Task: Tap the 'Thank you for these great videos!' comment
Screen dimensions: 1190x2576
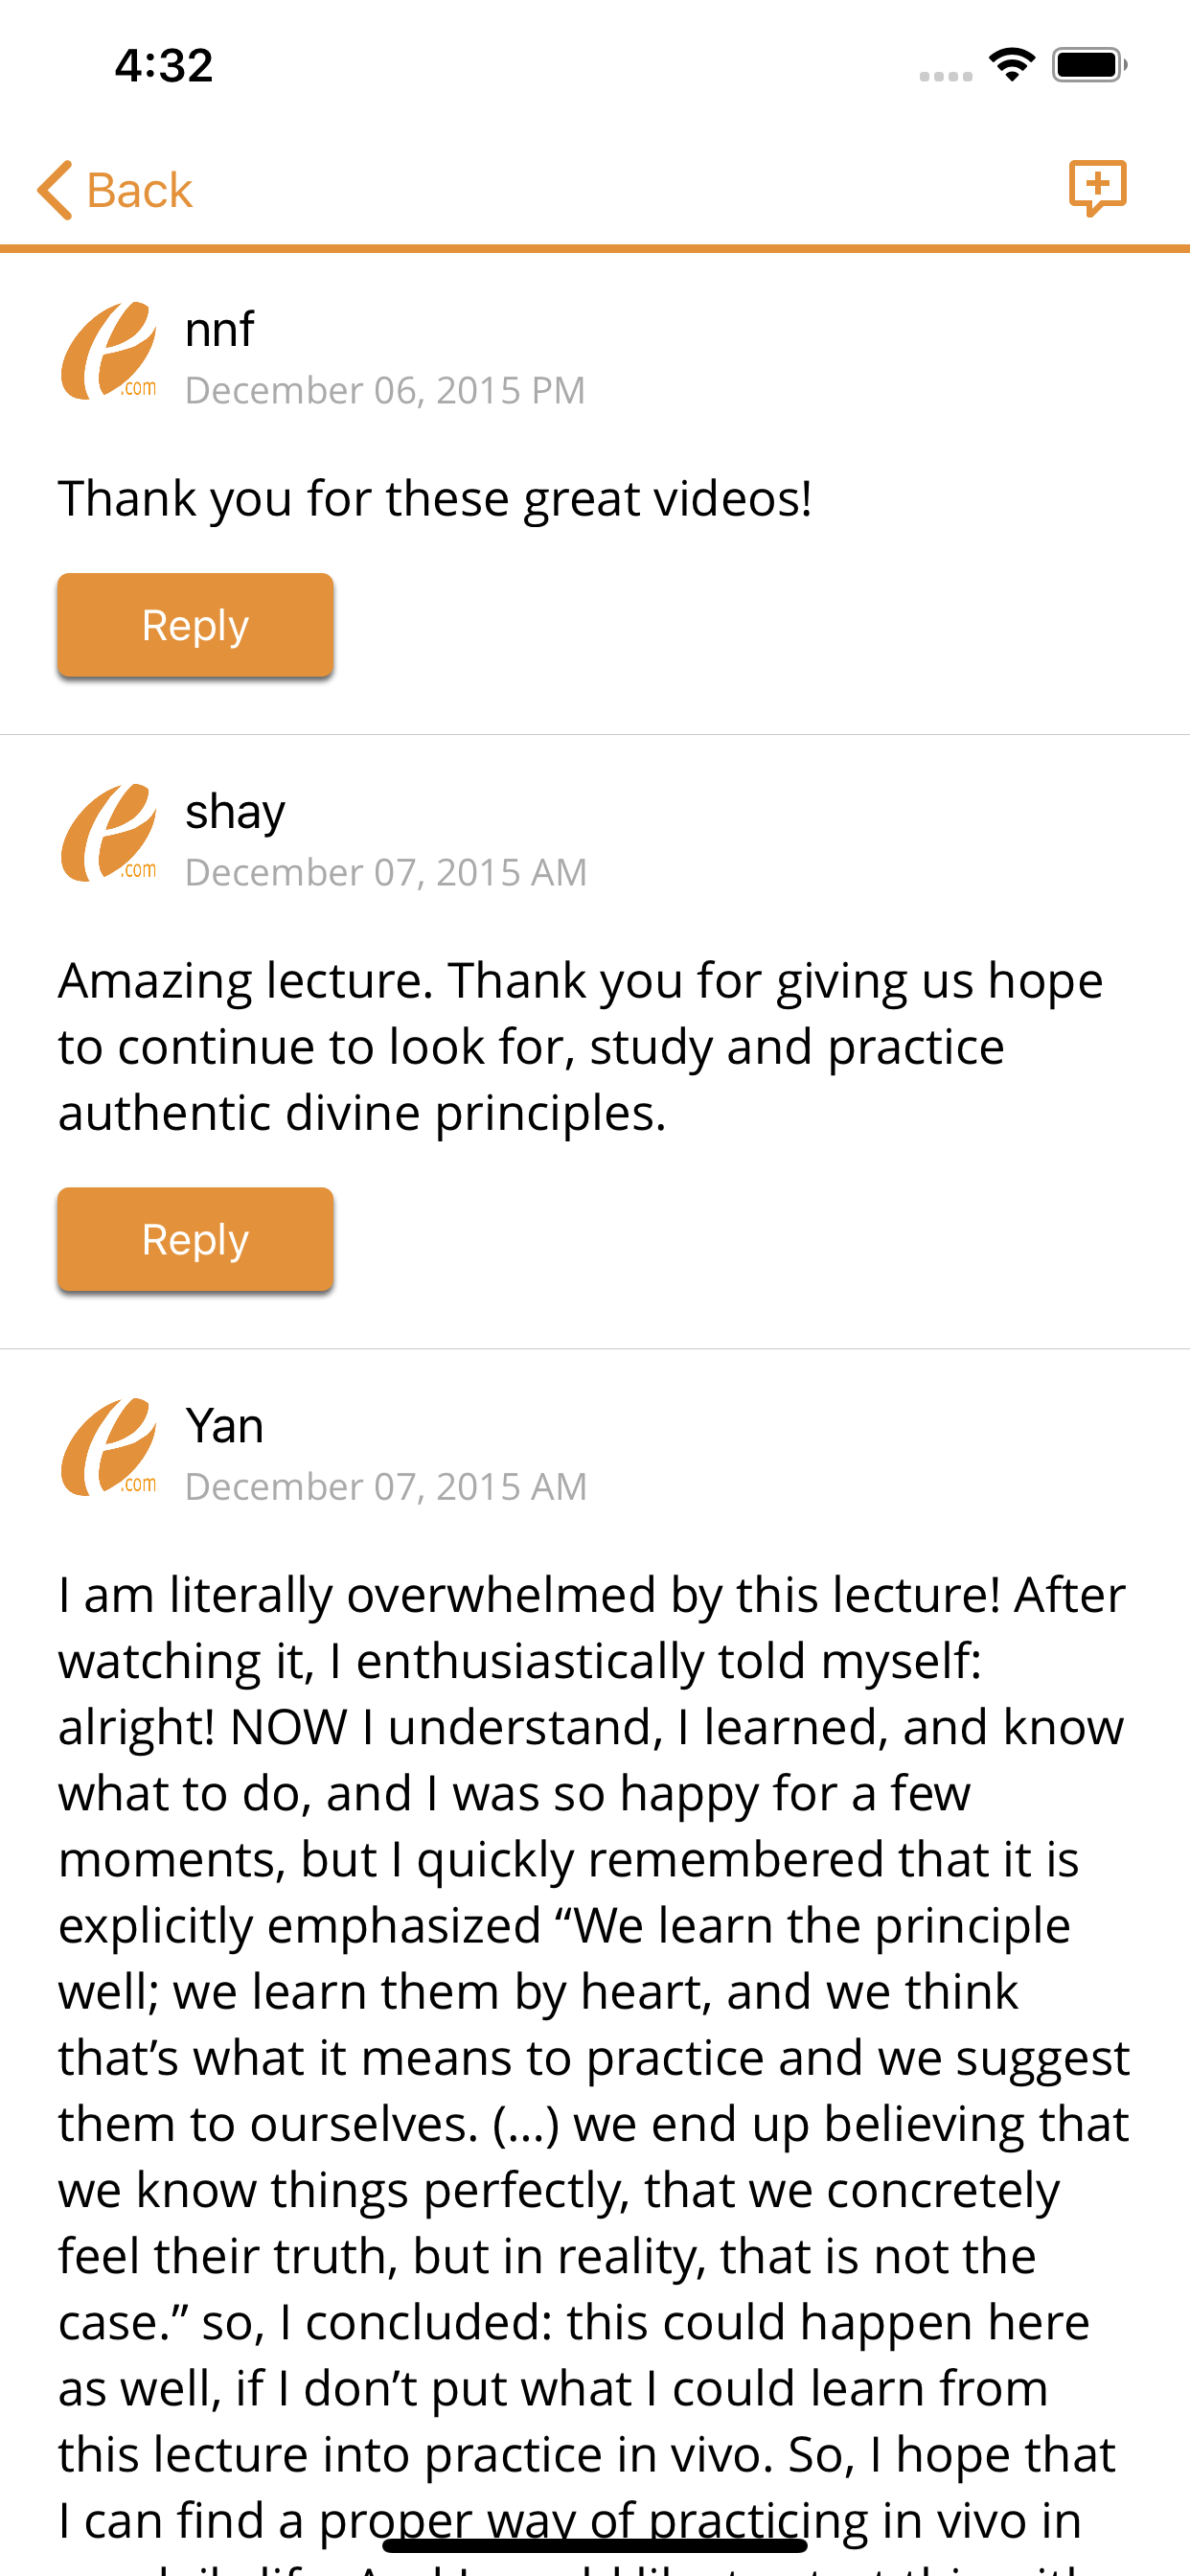Action: click(x=435, y=498)
